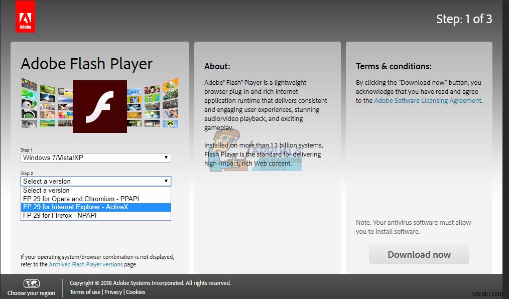Open Adobe Software Licensing Agreement link
The height and width of the screenshot is (299, 509).
coord(428,100)
